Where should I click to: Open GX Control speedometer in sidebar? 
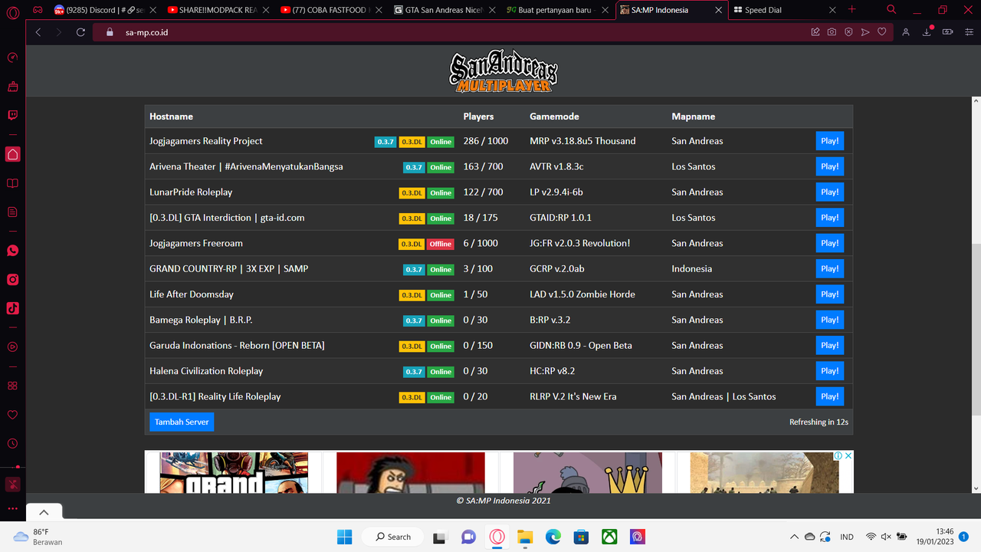click(x=12, y=58)
